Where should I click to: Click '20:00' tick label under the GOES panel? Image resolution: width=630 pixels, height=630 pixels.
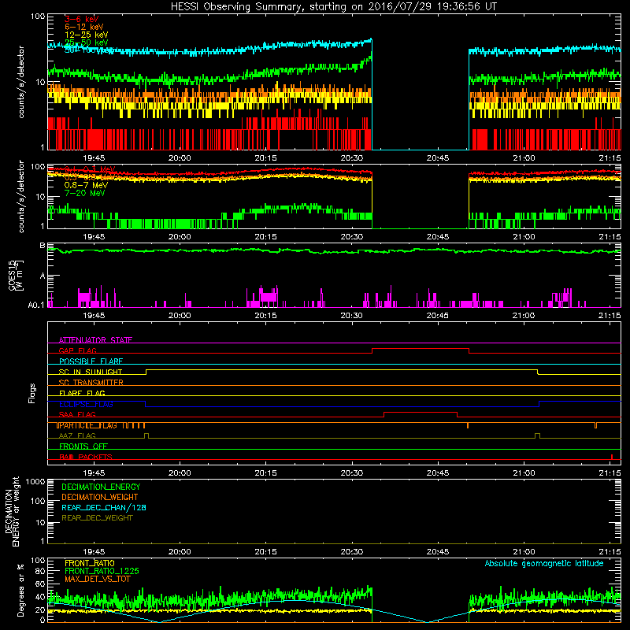point(180,316)
